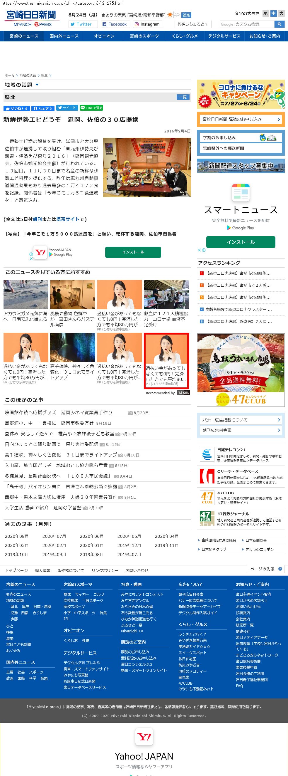Open the コロナに負けるな campaign banner
This screenshot has width=288, height=776.
pos(241,94)
